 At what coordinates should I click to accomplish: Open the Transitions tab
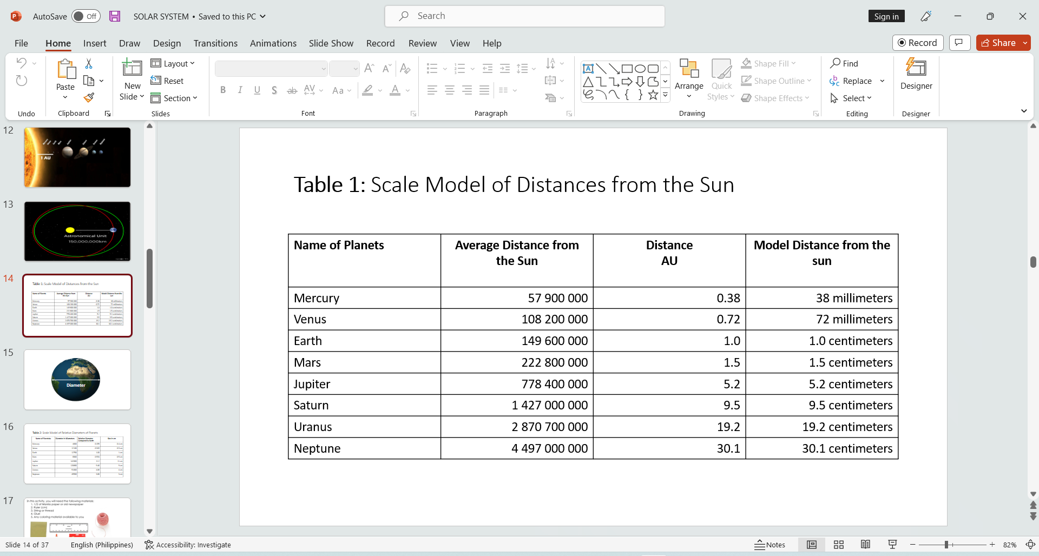(x=215, y=43)
